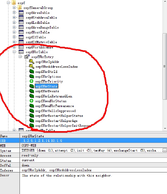Image resolution: width=167 pixels, height=194 pixels.
Task: Collapse the ospfNbrEntry node
Action: pos(20,57)
